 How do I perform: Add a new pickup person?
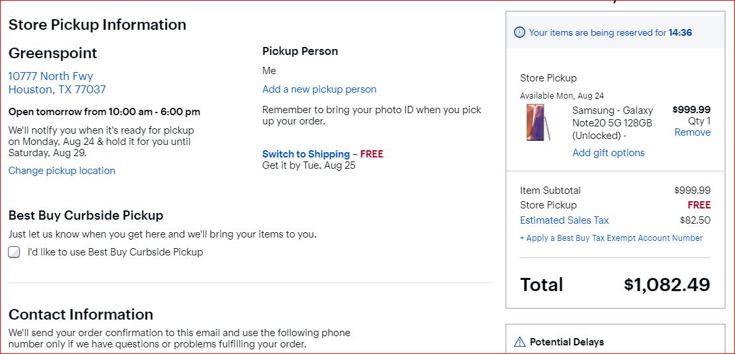(x=319, y=89)
